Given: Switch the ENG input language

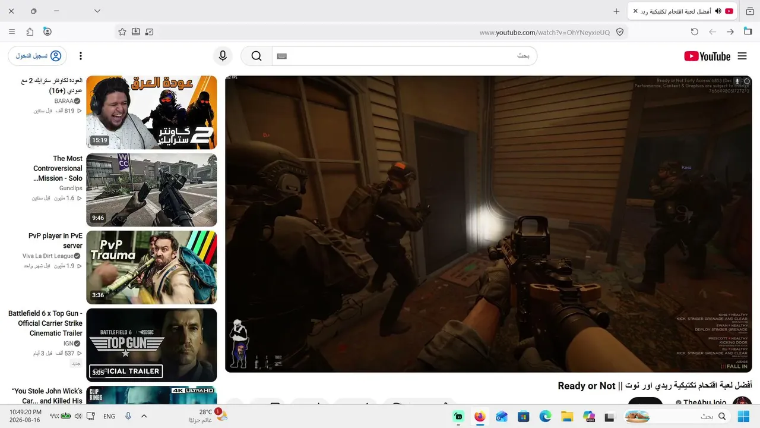Looking at the screenshot, I should click(109, 416).
